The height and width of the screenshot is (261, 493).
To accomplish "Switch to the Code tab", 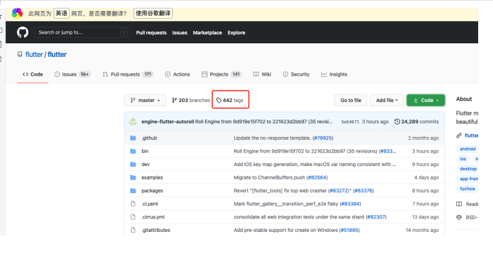I will [x=33, y=74].
